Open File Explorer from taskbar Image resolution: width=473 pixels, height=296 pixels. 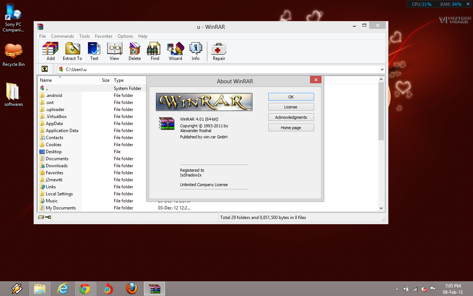[40, 289]
